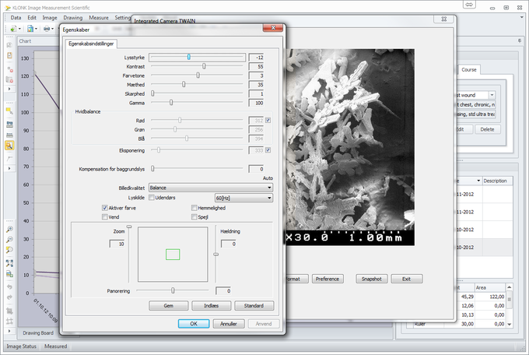Click the crop tool icon
Screen dimensions: 529x355
click(9, 311)
